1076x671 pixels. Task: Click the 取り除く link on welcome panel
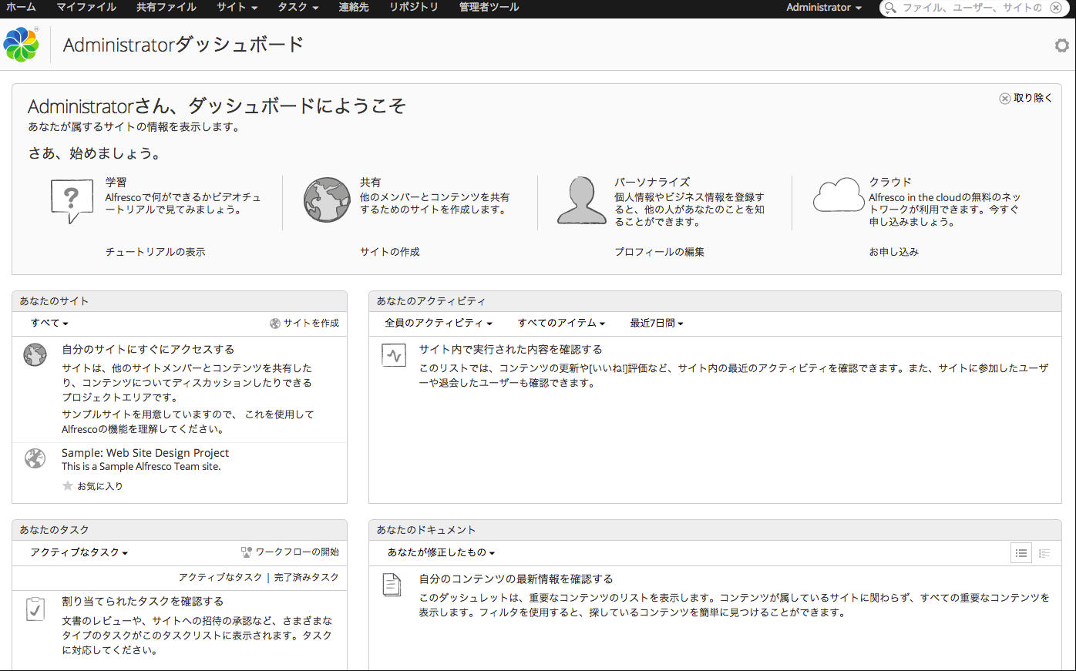1033,99
